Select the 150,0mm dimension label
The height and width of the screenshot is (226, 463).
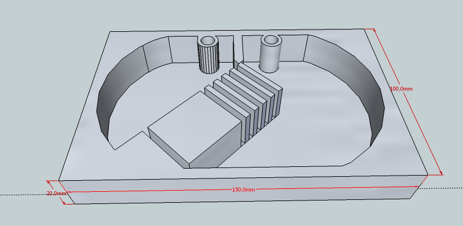pos(243,189)
